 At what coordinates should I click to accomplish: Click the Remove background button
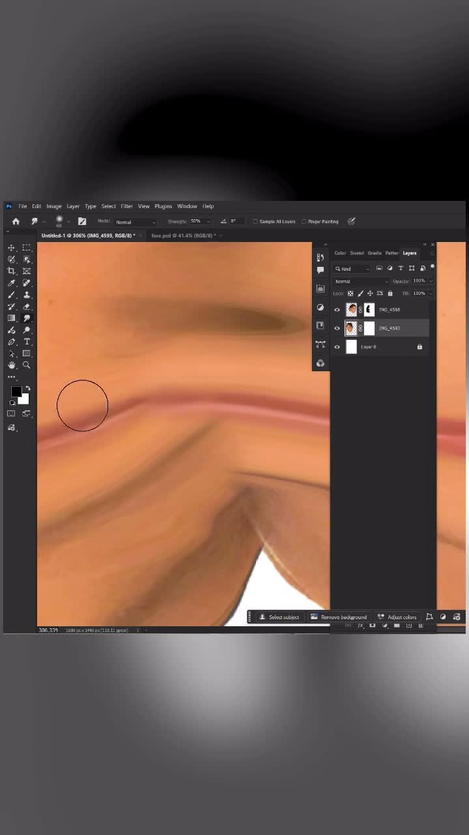pos(339,617)
